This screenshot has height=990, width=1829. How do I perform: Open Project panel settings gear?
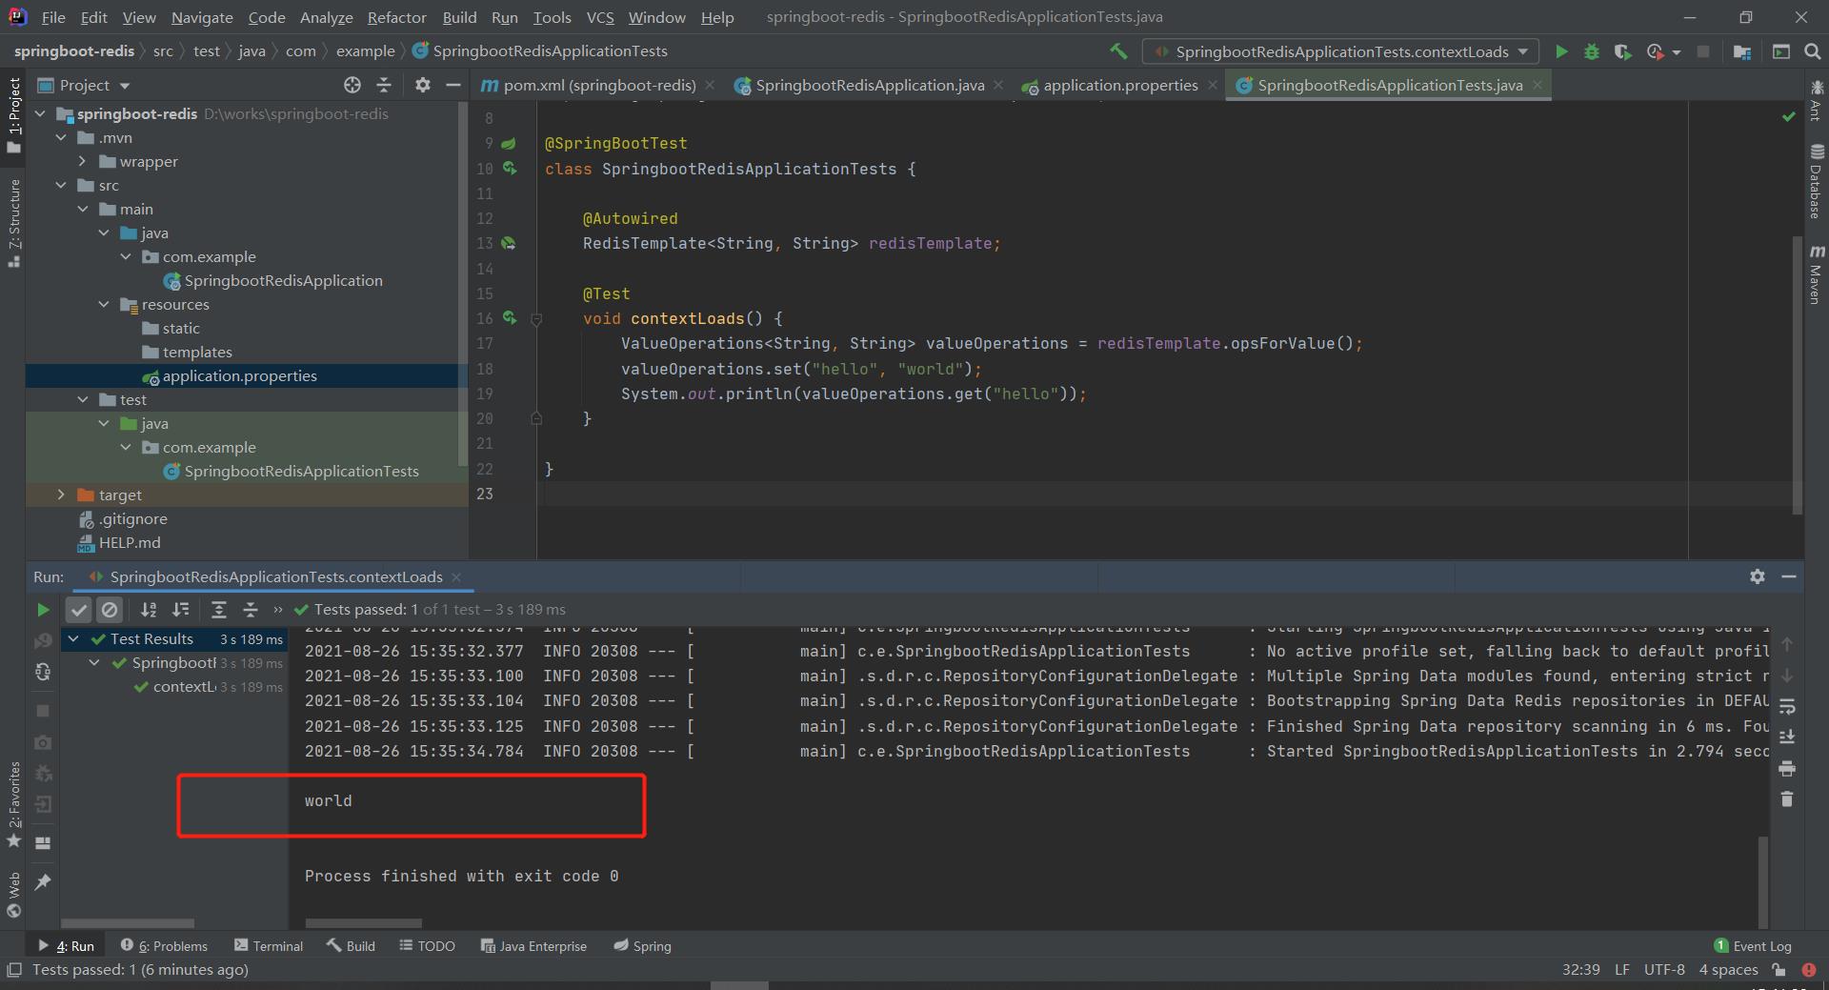(x=423, y=85)
